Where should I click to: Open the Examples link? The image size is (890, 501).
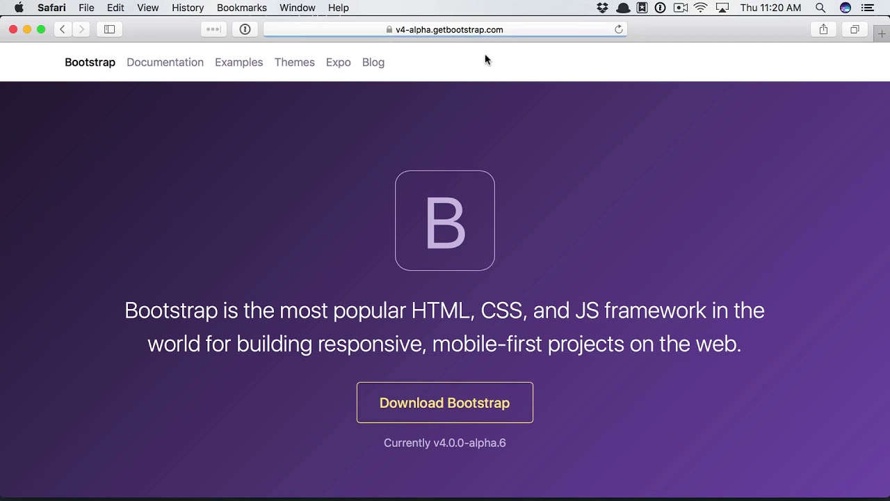[x=238, y=62]
